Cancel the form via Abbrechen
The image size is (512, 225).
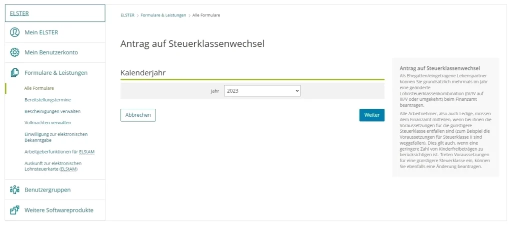pos(138,115)
